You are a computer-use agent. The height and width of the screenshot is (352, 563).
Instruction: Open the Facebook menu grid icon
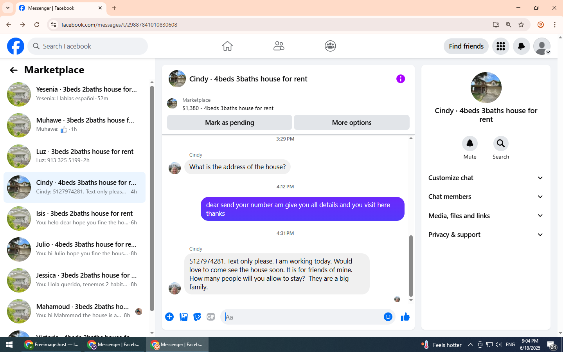[x=501, y=46]
